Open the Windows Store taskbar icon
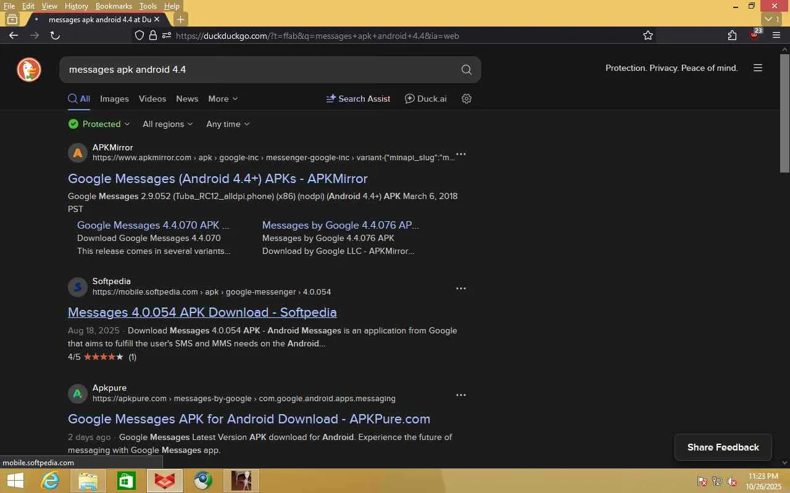The width and height of the screenshot is (790, 493). [126, 481]
